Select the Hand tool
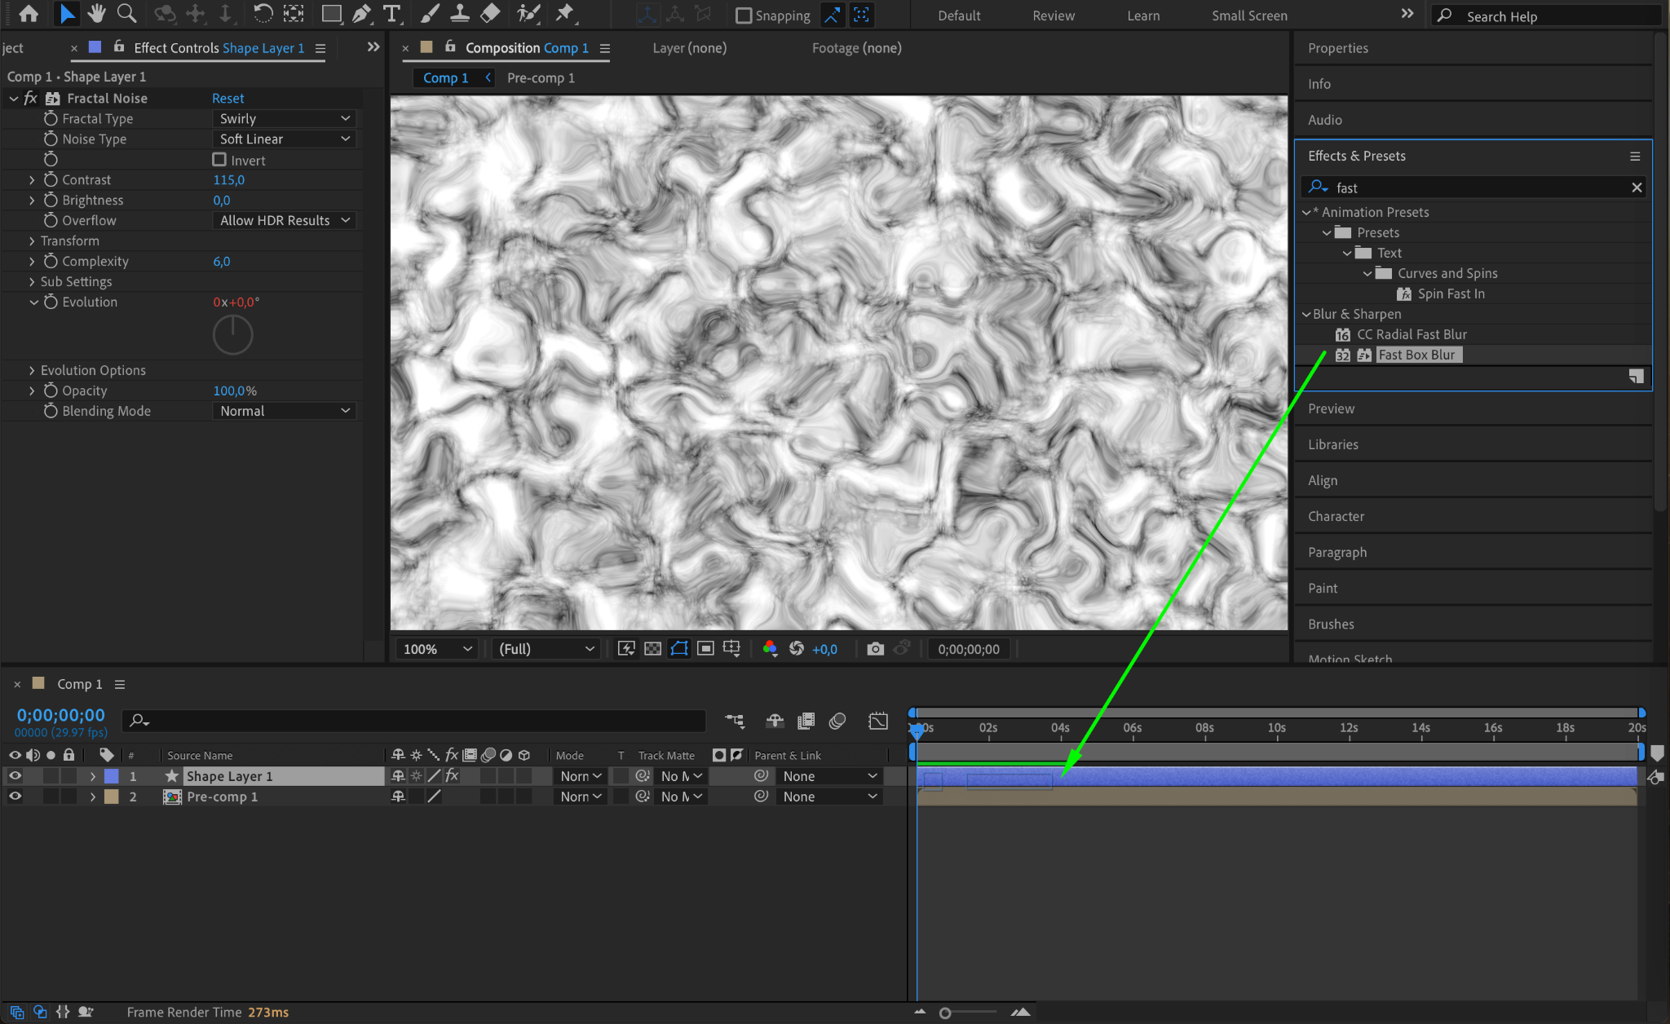The image size is (1670, 1024). [x=97, y=14]
